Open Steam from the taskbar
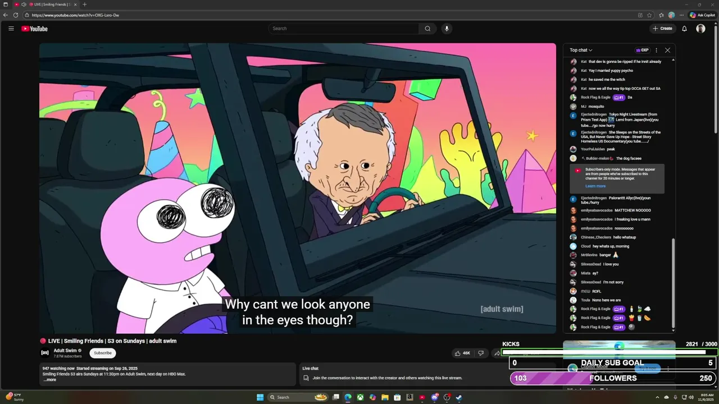719x404 pixels. point(459,397)
